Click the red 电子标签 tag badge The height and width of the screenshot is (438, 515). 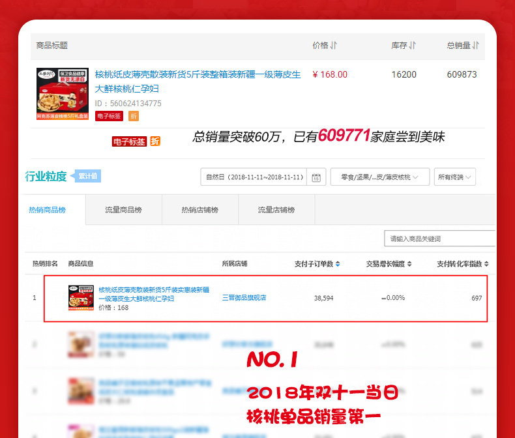[x=109, y=116]
